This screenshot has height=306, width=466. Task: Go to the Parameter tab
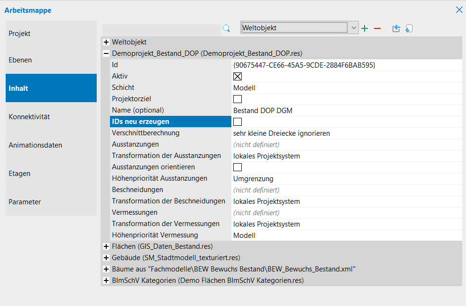pyautogui.click(x=51, y=202)
